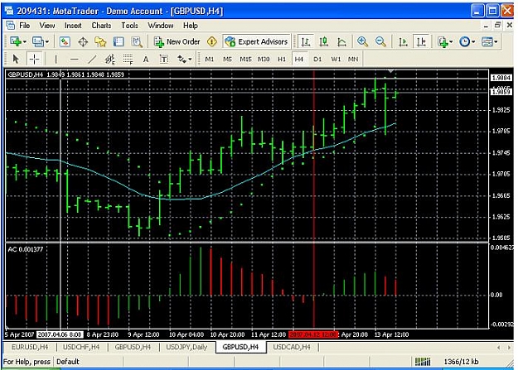Select the Vertical Line drawing tool

pos(56,59)
